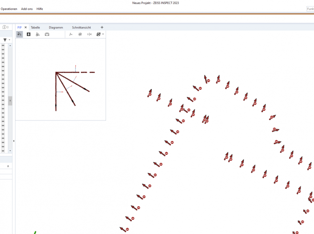The image size is (314, 234).
Task: Collapse the left panel using the side arrow
Action: (x=14, y=141)
